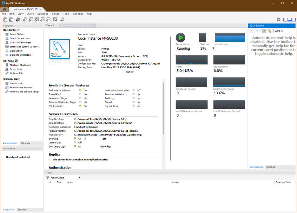Create a new function toolbar icon
Viewport: 297px width, 213px height.
(x=49, y=19)
